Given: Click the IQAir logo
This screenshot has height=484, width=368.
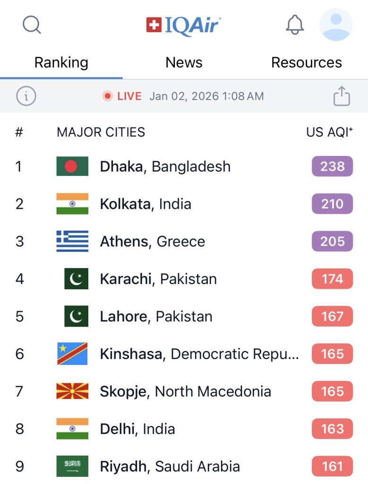Looking at the screenshot, I should 184,25.
